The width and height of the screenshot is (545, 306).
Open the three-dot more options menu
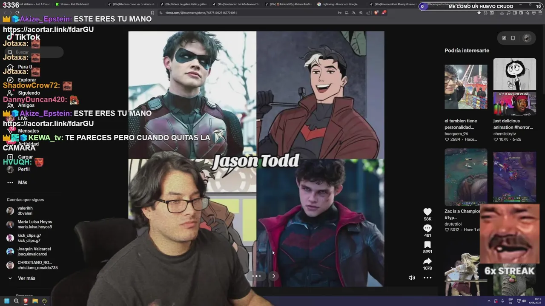427,278
